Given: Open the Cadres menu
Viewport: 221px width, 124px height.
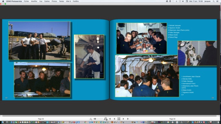Looking at the screenshot, I should [47, 1].
